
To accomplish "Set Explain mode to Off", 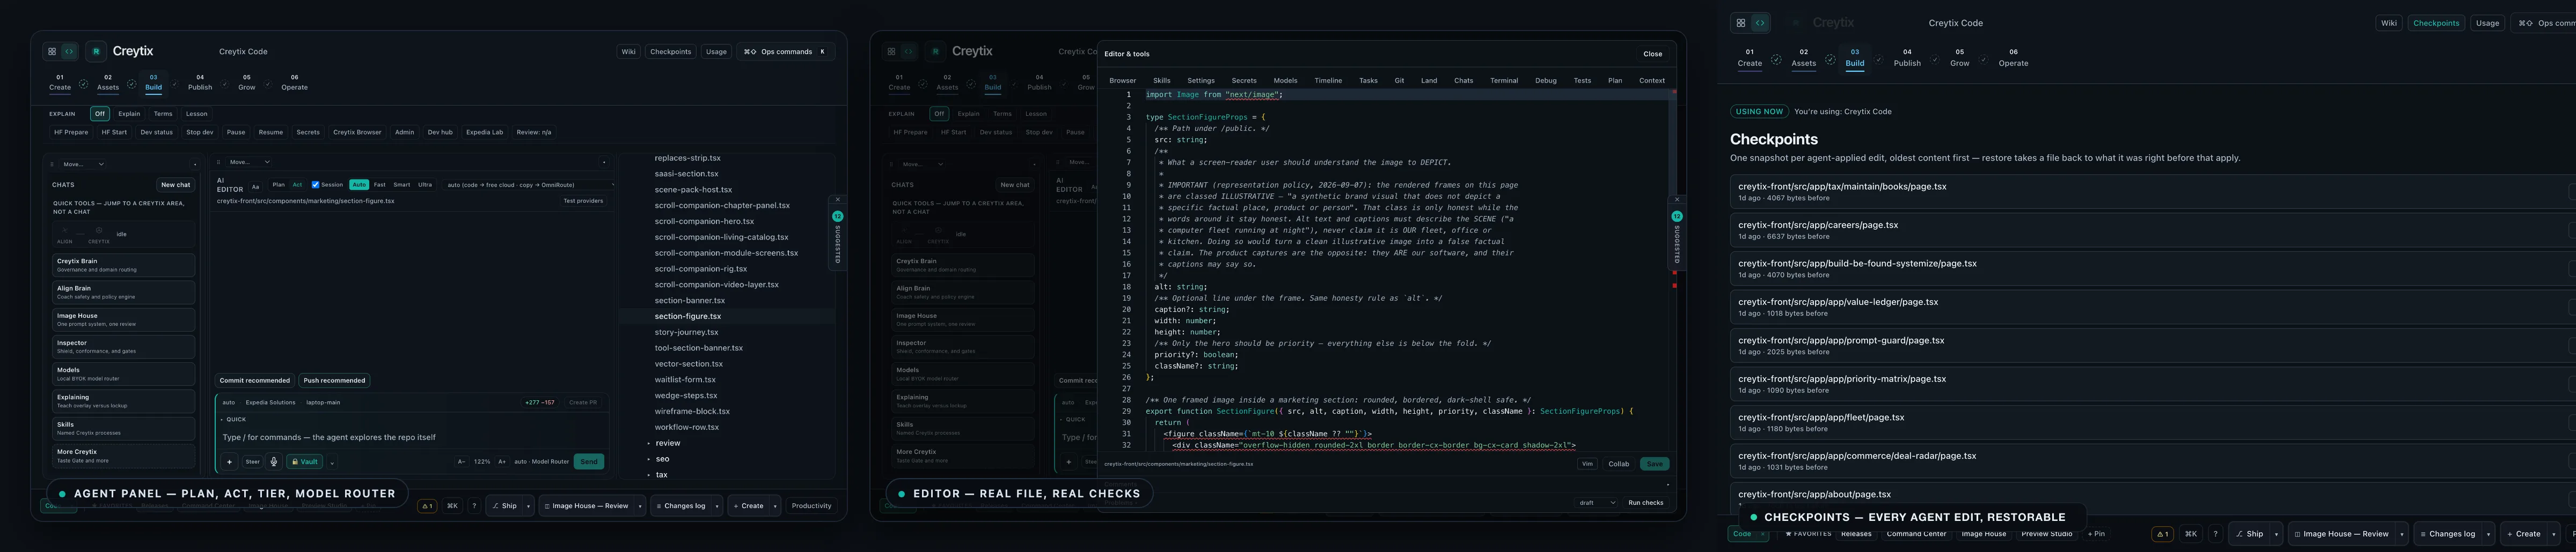I will (x=99, y=114).
